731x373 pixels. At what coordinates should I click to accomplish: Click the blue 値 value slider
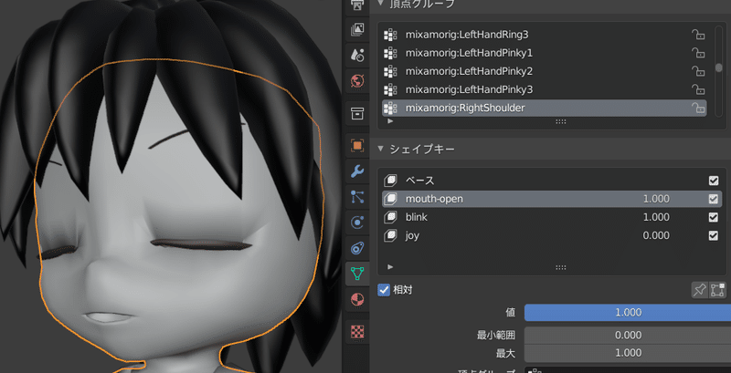(x=628, y=313)
